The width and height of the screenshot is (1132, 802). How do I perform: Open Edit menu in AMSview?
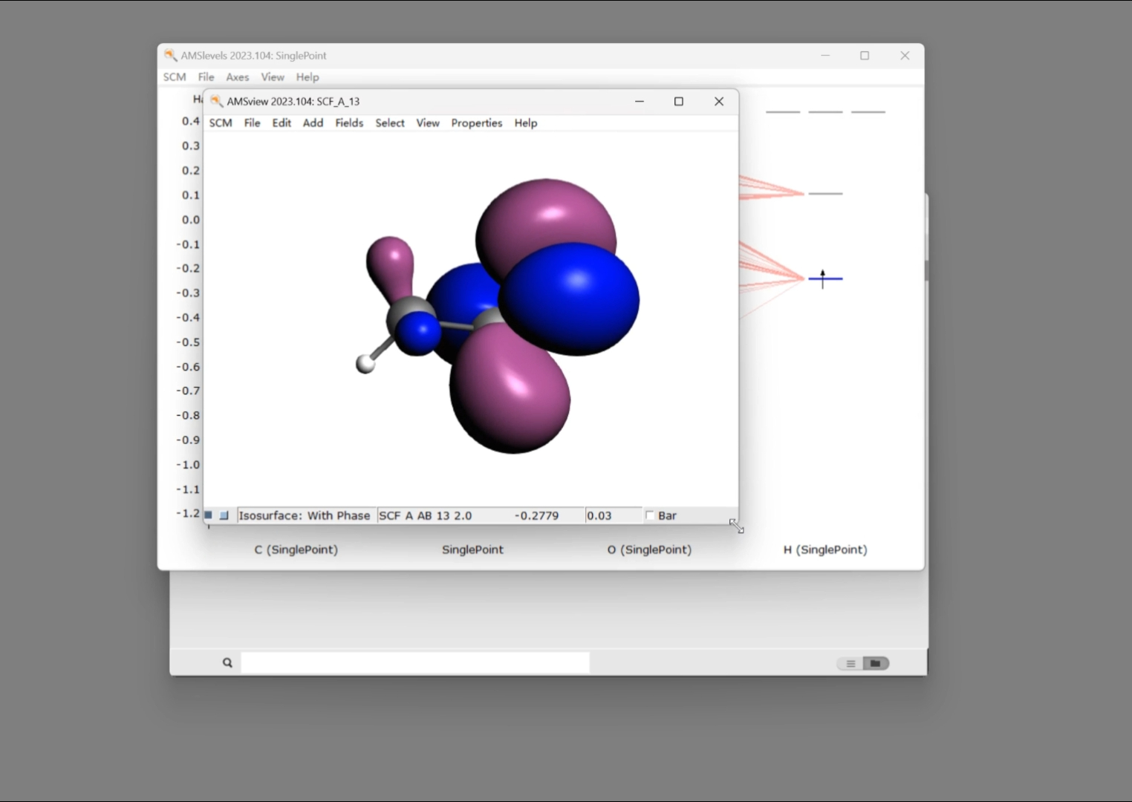[282, 123]
